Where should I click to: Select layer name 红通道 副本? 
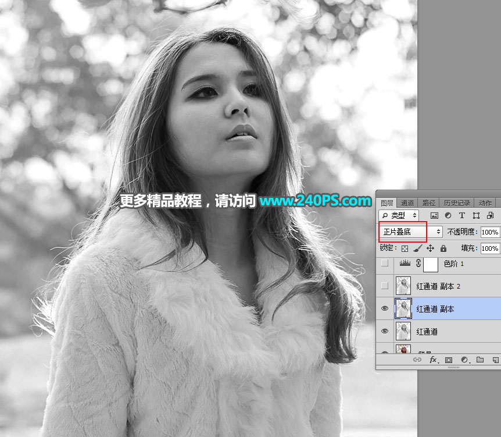click(x=435, y=309)
